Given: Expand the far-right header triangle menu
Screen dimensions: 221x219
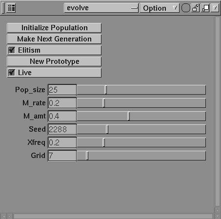Looking at the screenshot, I should [x=215, y=8].
